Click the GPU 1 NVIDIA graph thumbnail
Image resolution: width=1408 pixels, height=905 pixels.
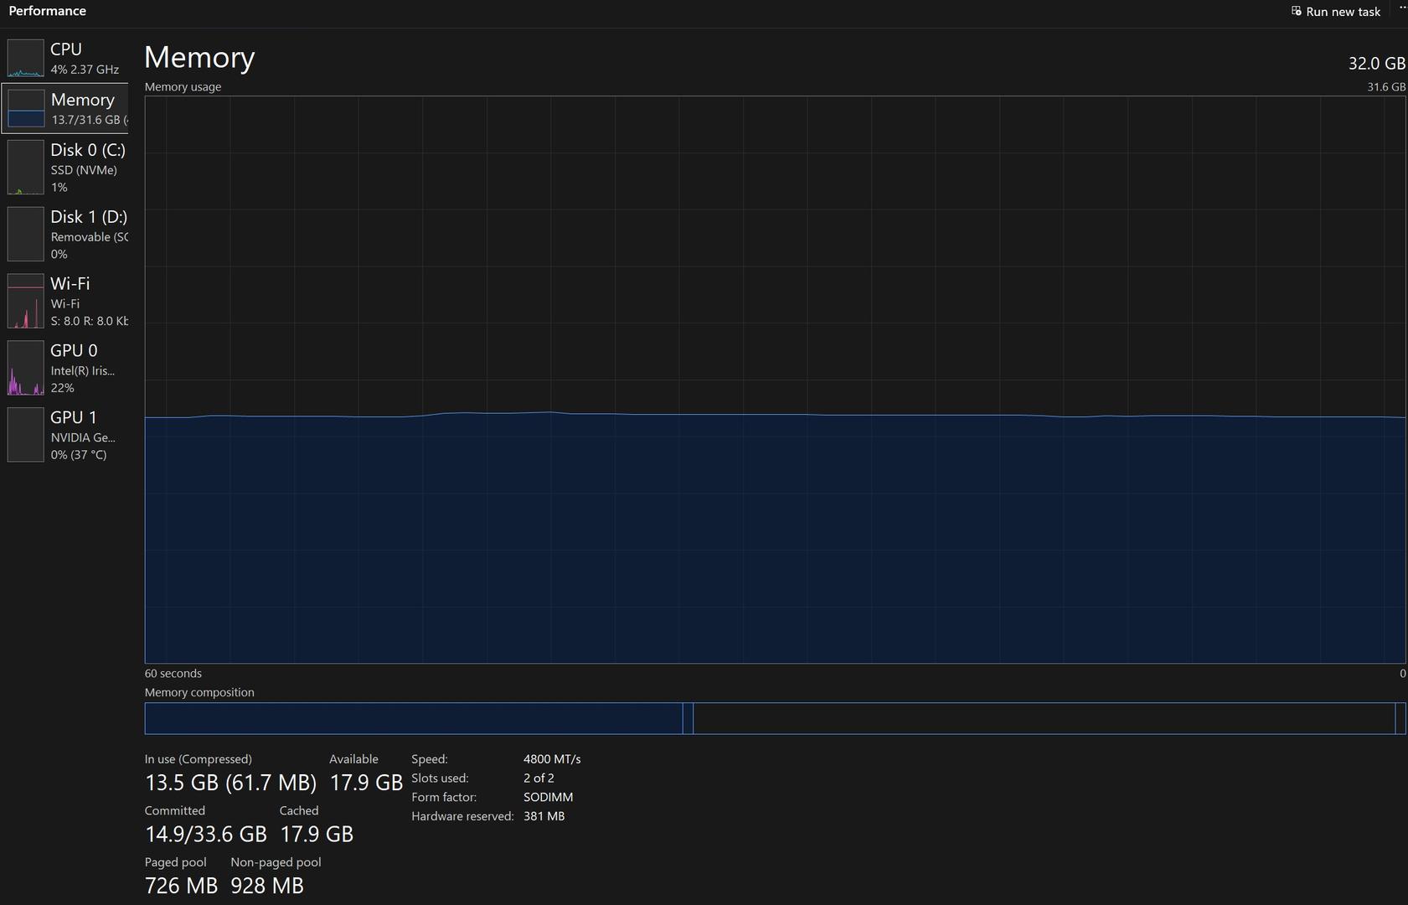click(x=25, y=435)
